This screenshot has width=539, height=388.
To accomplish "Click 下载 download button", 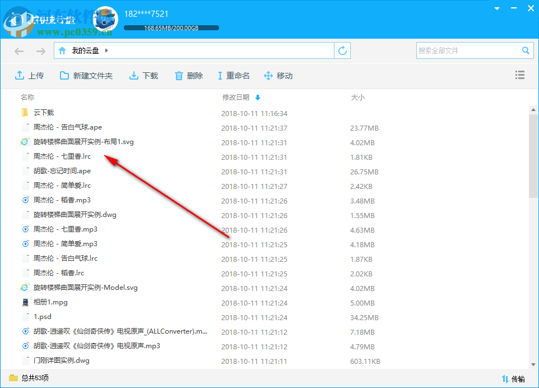I will click(x=143, y=76).
